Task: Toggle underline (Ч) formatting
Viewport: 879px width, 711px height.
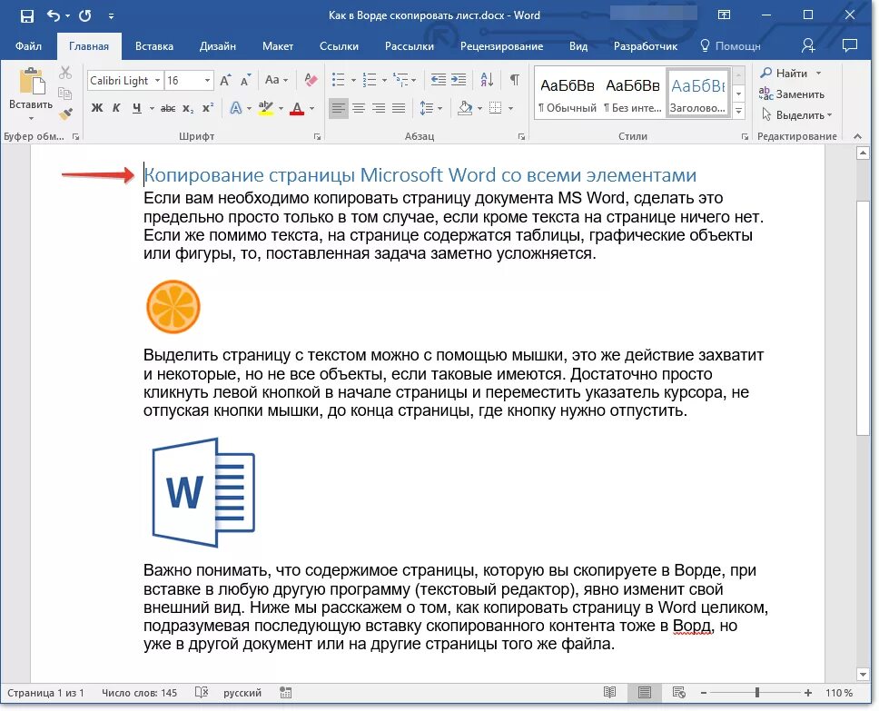Action: [137, 108]
